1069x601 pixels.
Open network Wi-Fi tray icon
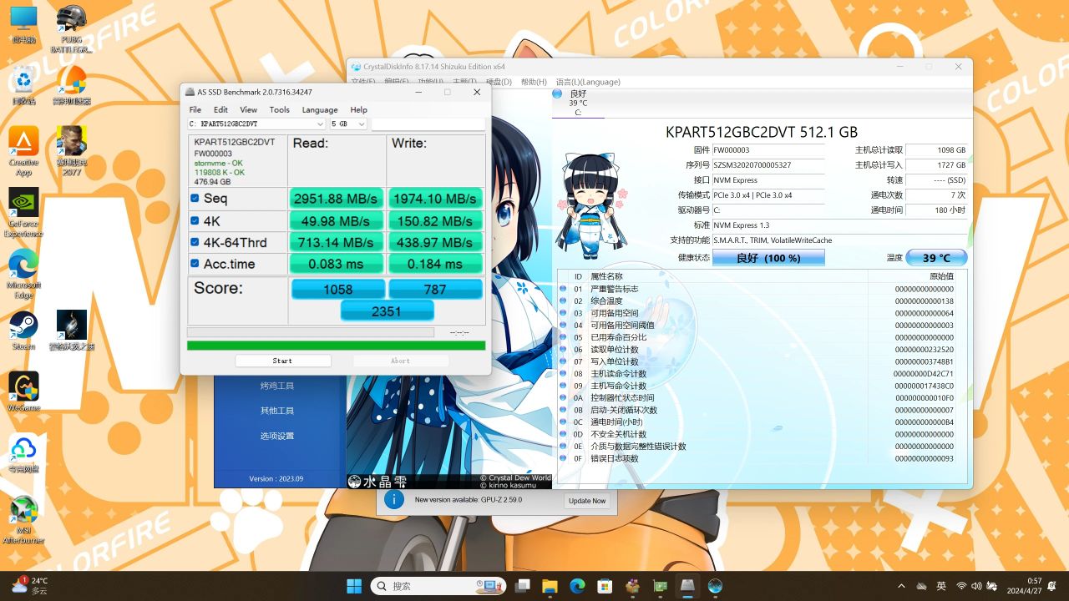pyautogui.click(x=961, y=586)
